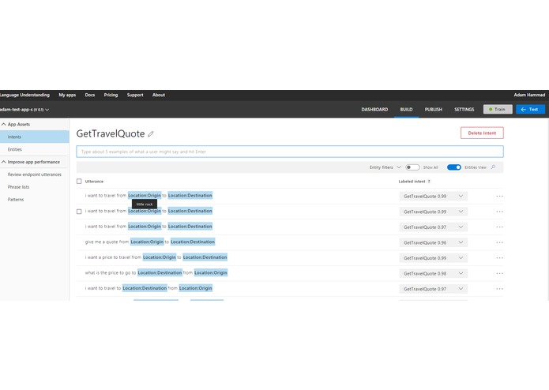Click the Test button
Viewport: 549px width, 390px height.
pyautogui.click(x=530, y=109)
